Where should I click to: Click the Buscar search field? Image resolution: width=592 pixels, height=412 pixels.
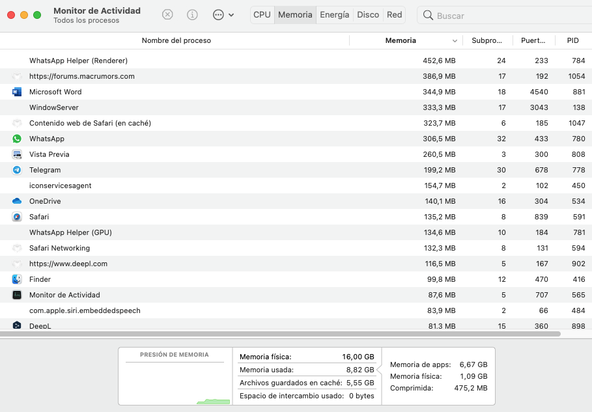pos(506,16)
